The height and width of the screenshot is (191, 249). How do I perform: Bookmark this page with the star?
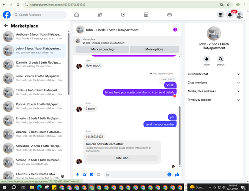coord(228,5)
